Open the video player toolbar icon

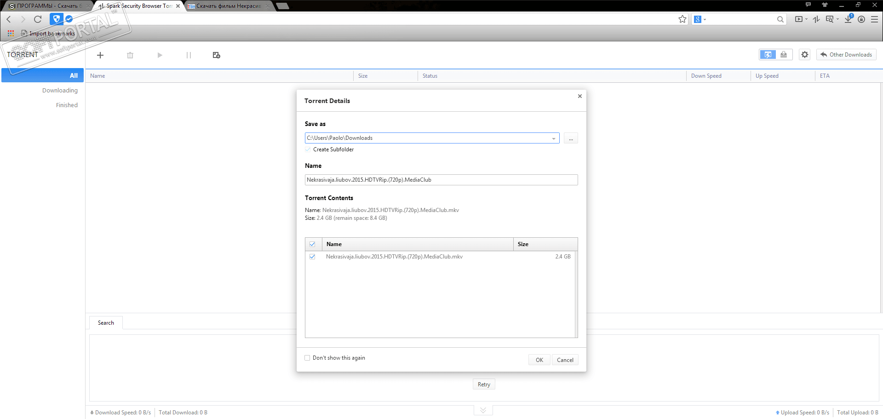799,19
